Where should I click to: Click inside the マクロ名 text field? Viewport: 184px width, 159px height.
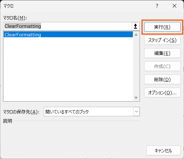[67, 26]
